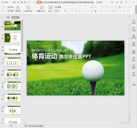This screenshot has height=128, width=137.
Task: Click the SPORTS GOLF GAME PPT subtitle text
Action: (50, 51)
